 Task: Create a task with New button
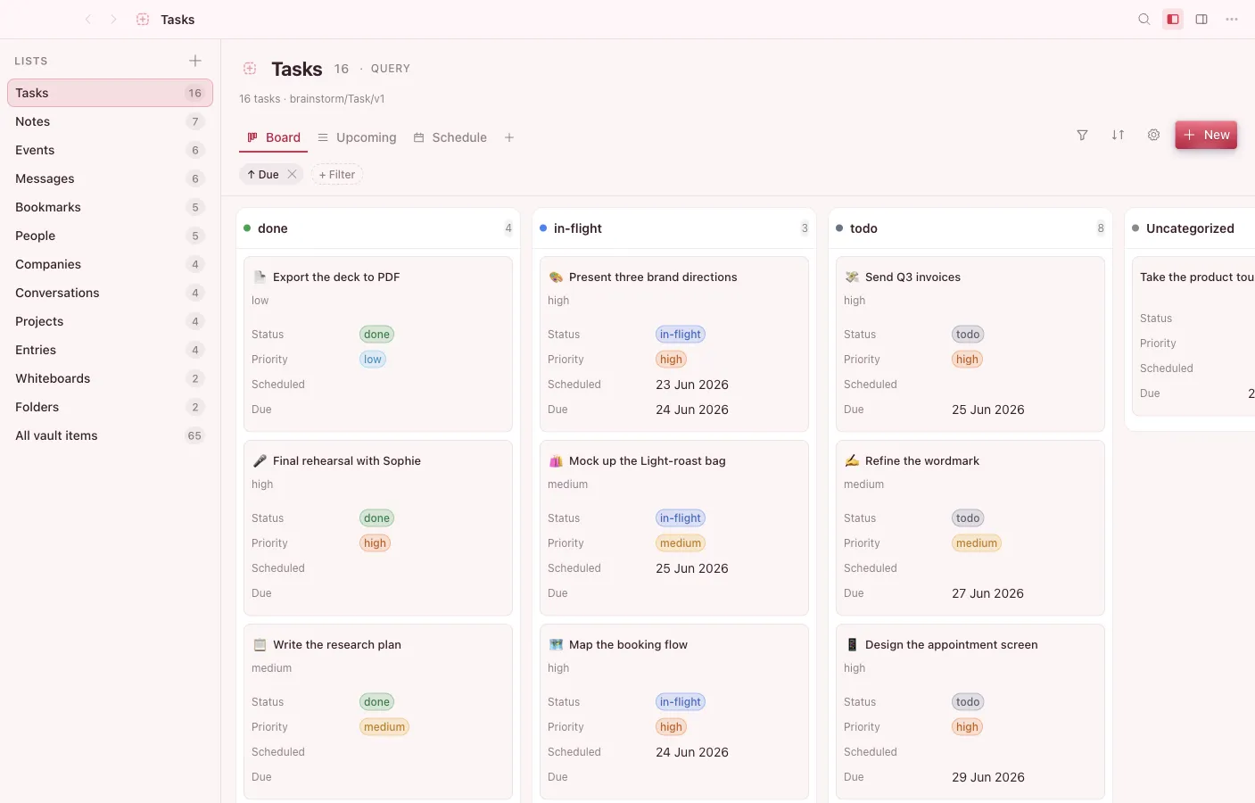click(1206, 135)
